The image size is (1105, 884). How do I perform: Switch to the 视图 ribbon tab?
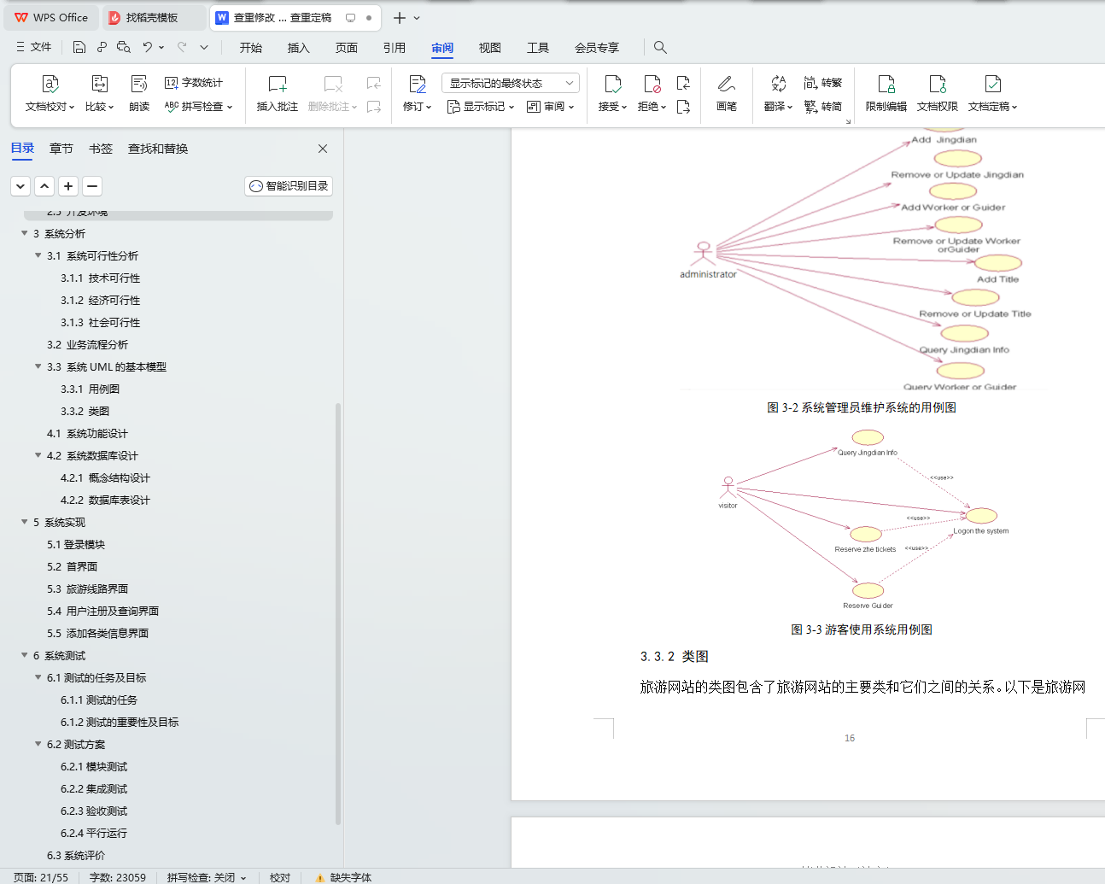(x=490, y=48)
